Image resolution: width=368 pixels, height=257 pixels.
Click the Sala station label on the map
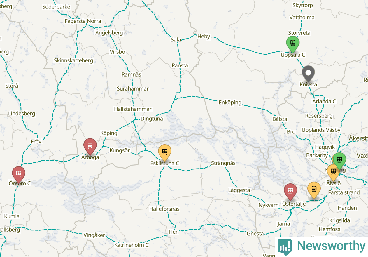176,39
